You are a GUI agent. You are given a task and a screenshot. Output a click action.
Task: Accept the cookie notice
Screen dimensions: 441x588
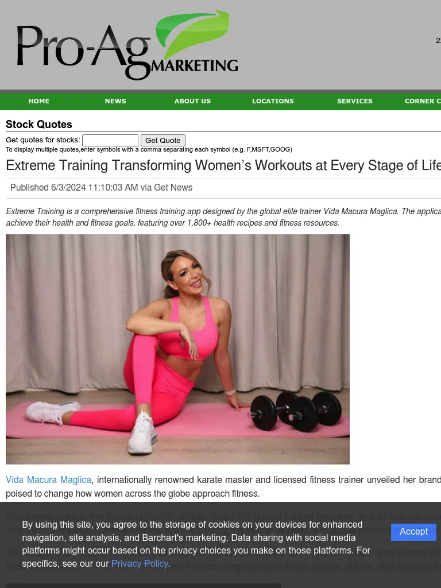413,532
